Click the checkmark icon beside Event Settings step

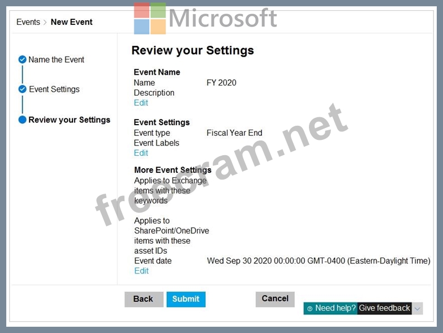click(22, 89)
